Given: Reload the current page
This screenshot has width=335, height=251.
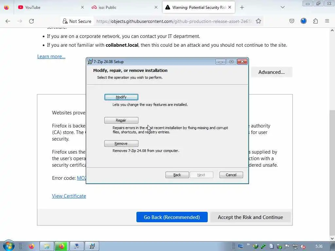Looking at the screenshot, I should [31, 21].
